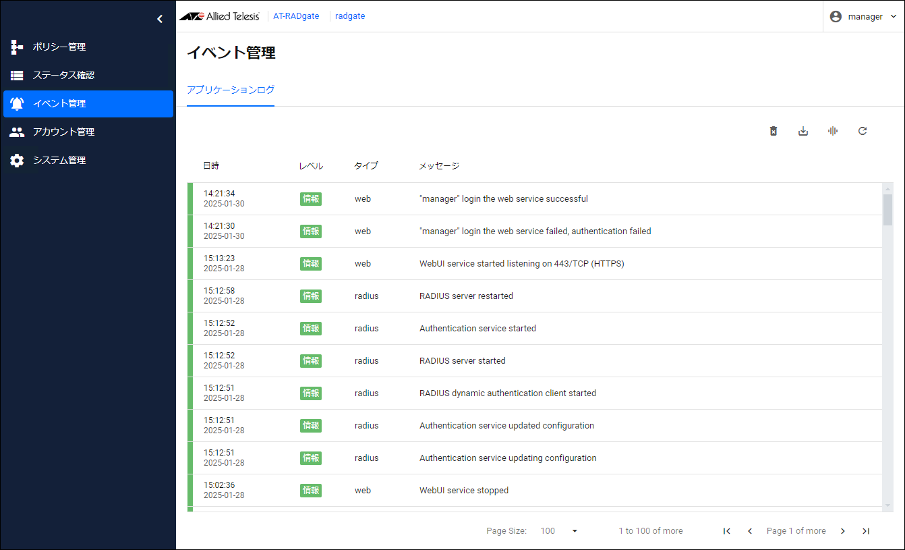905x550 pixels.
Task: Click the タイプ column header
Action: coord(366,166)
